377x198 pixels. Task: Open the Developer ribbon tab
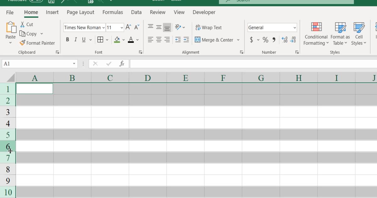click(x=204, y=12)
